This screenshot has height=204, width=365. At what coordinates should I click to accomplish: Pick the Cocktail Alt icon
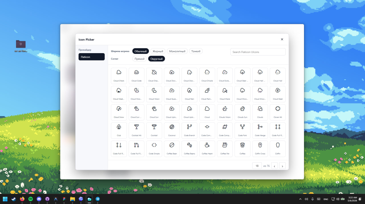(136, 130)
